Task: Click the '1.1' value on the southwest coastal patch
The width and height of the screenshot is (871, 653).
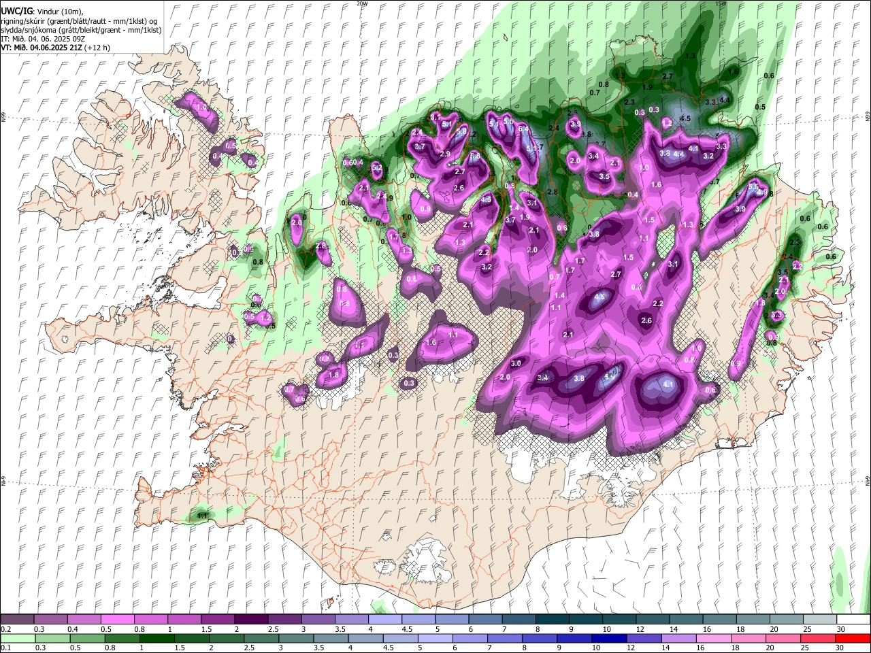Action: 201,516
